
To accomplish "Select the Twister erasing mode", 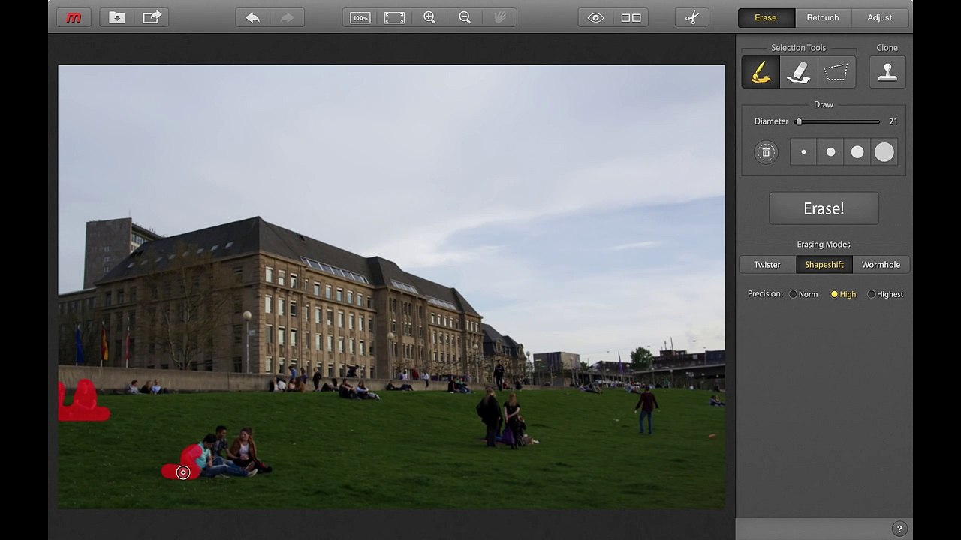I will (x=767, y=265).
